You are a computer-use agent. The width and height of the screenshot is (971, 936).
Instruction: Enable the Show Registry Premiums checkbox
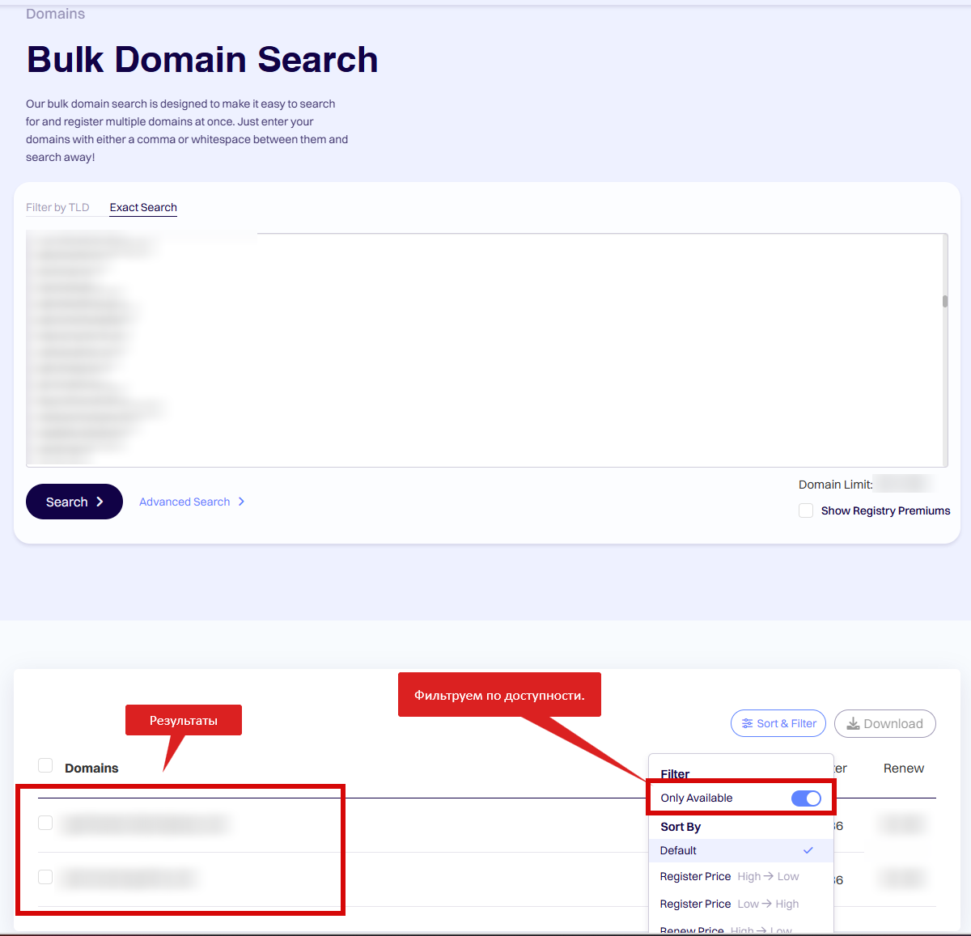tap(806, 510)
